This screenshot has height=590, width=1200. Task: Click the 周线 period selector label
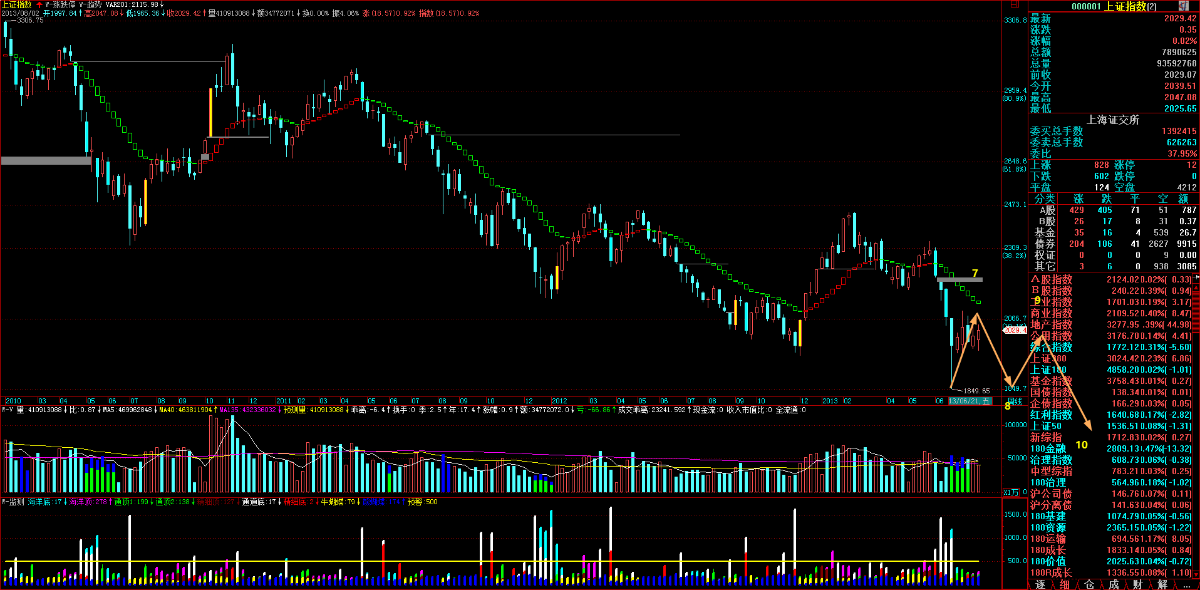coord(1015,401)
